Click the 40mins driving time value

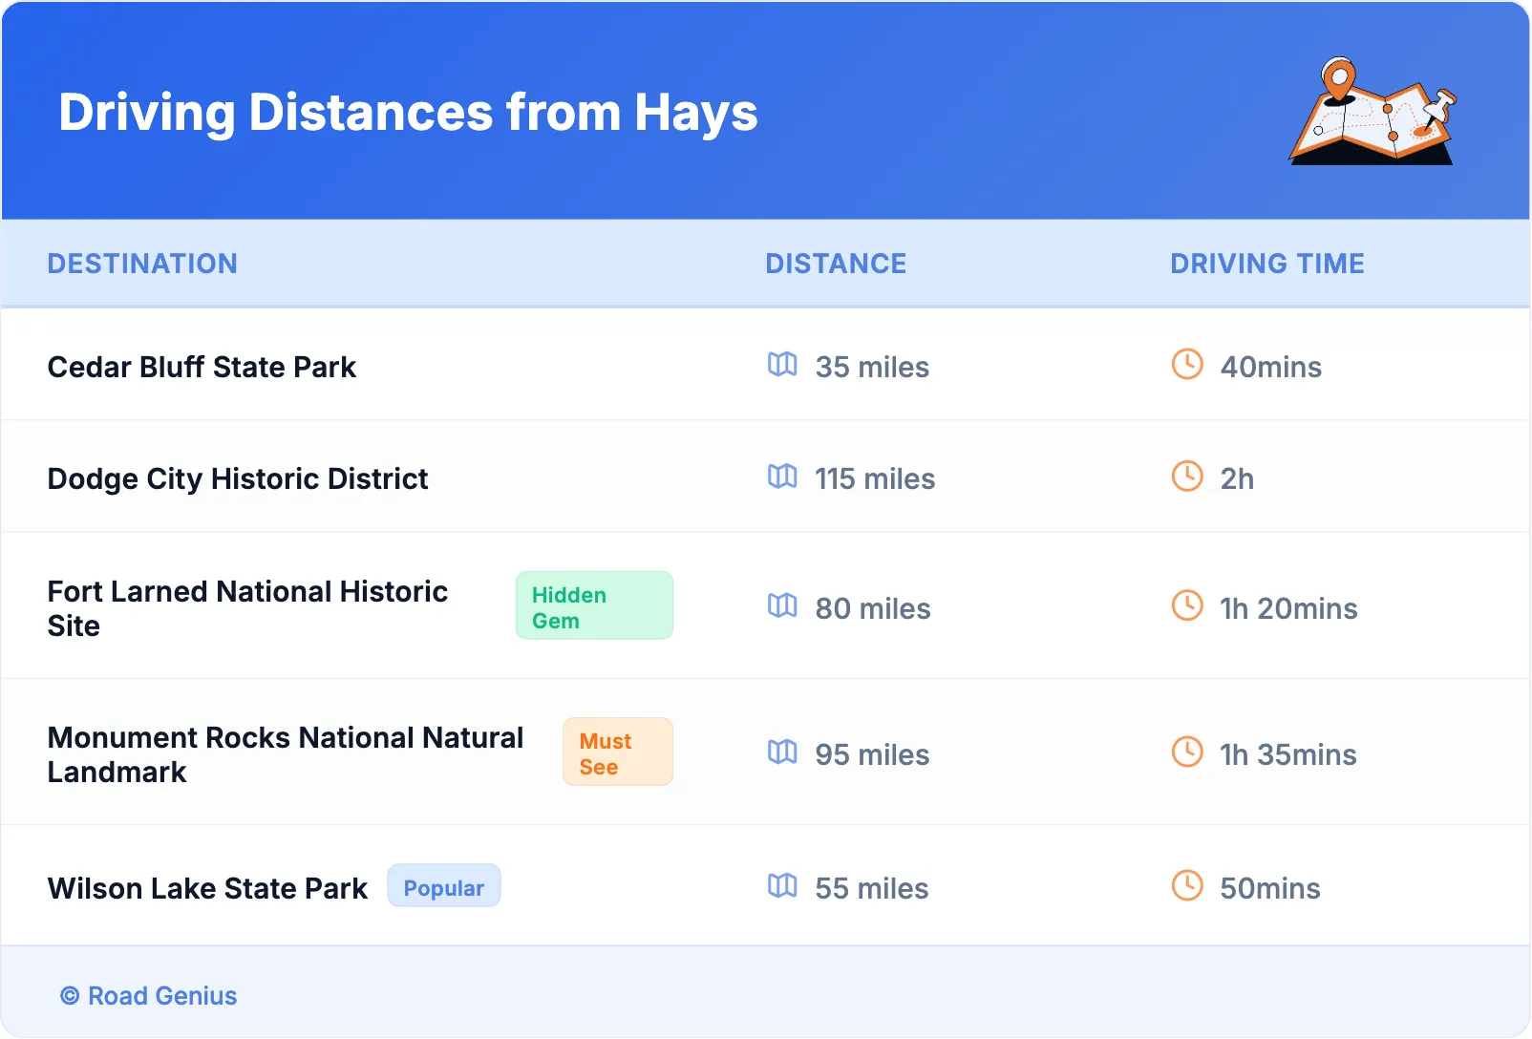tap(1271, 367)
